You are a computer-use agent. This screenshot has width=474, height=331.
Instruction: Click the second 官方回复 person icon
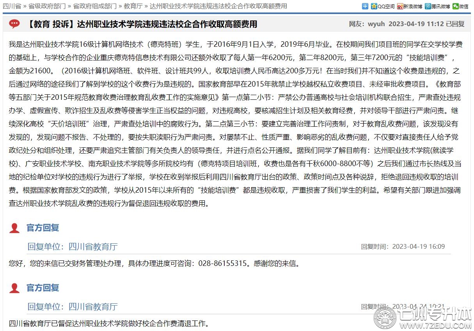coord(14,288)
